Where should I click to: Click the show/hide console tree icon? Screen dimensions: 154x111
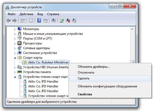pyautogui.click(x=23, y=21)
